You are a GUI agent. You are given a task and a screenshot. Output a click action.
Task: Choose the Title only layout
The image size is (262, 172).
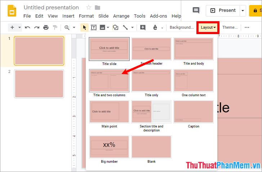point(151,80)
